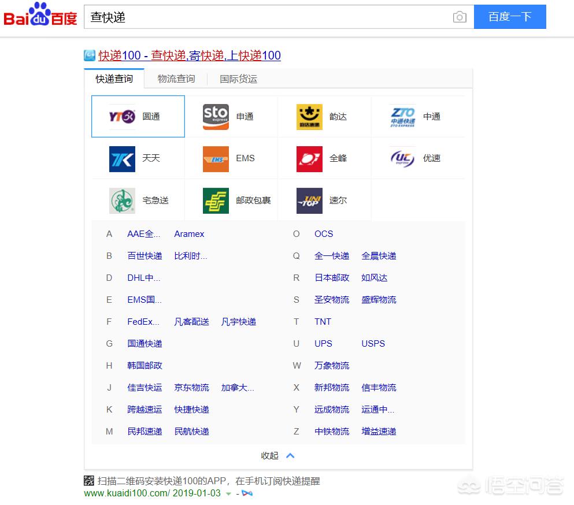Image resolution: width=574 pixels, height=505 pixels.
Task: Select the ZTO 中通 courier logo
Action: pos(403,117)
